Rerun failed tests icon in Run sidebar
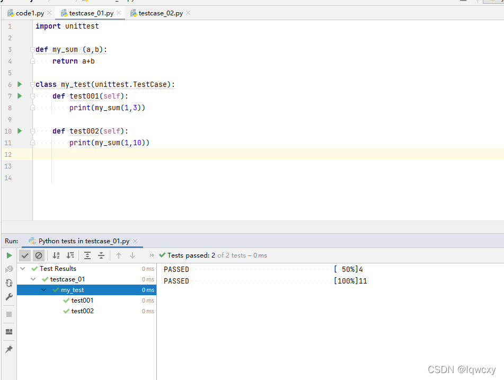The width and height of the screenshot is (504, 380). [x=9, y=269]
